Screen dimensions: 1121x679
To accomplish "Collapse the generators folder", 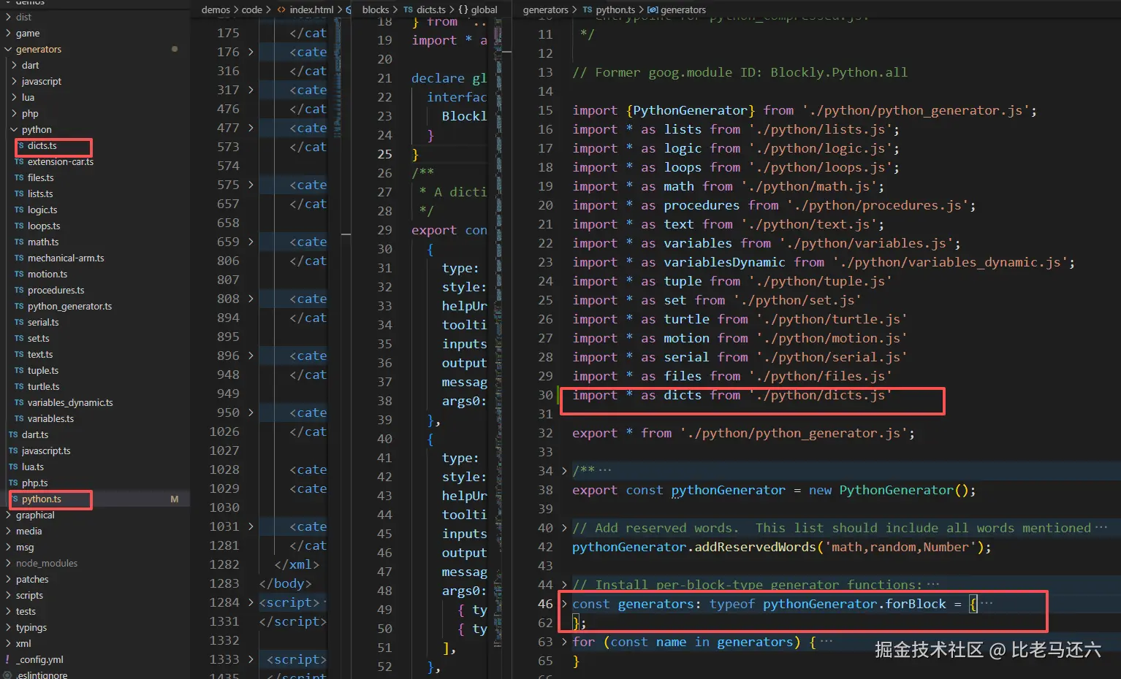I will [8, 50].
